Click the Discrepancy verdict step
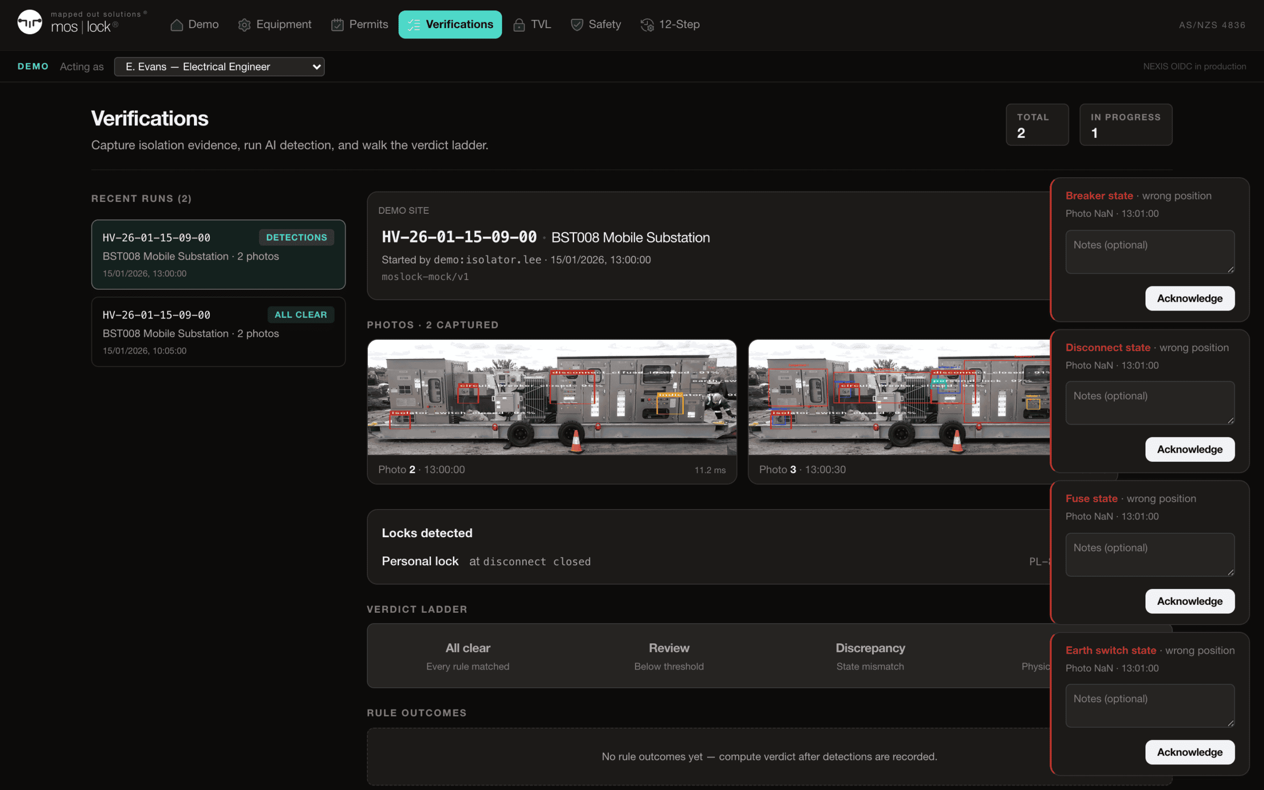Viewport: 1264px width, 790px height. (x=870, y=656)
